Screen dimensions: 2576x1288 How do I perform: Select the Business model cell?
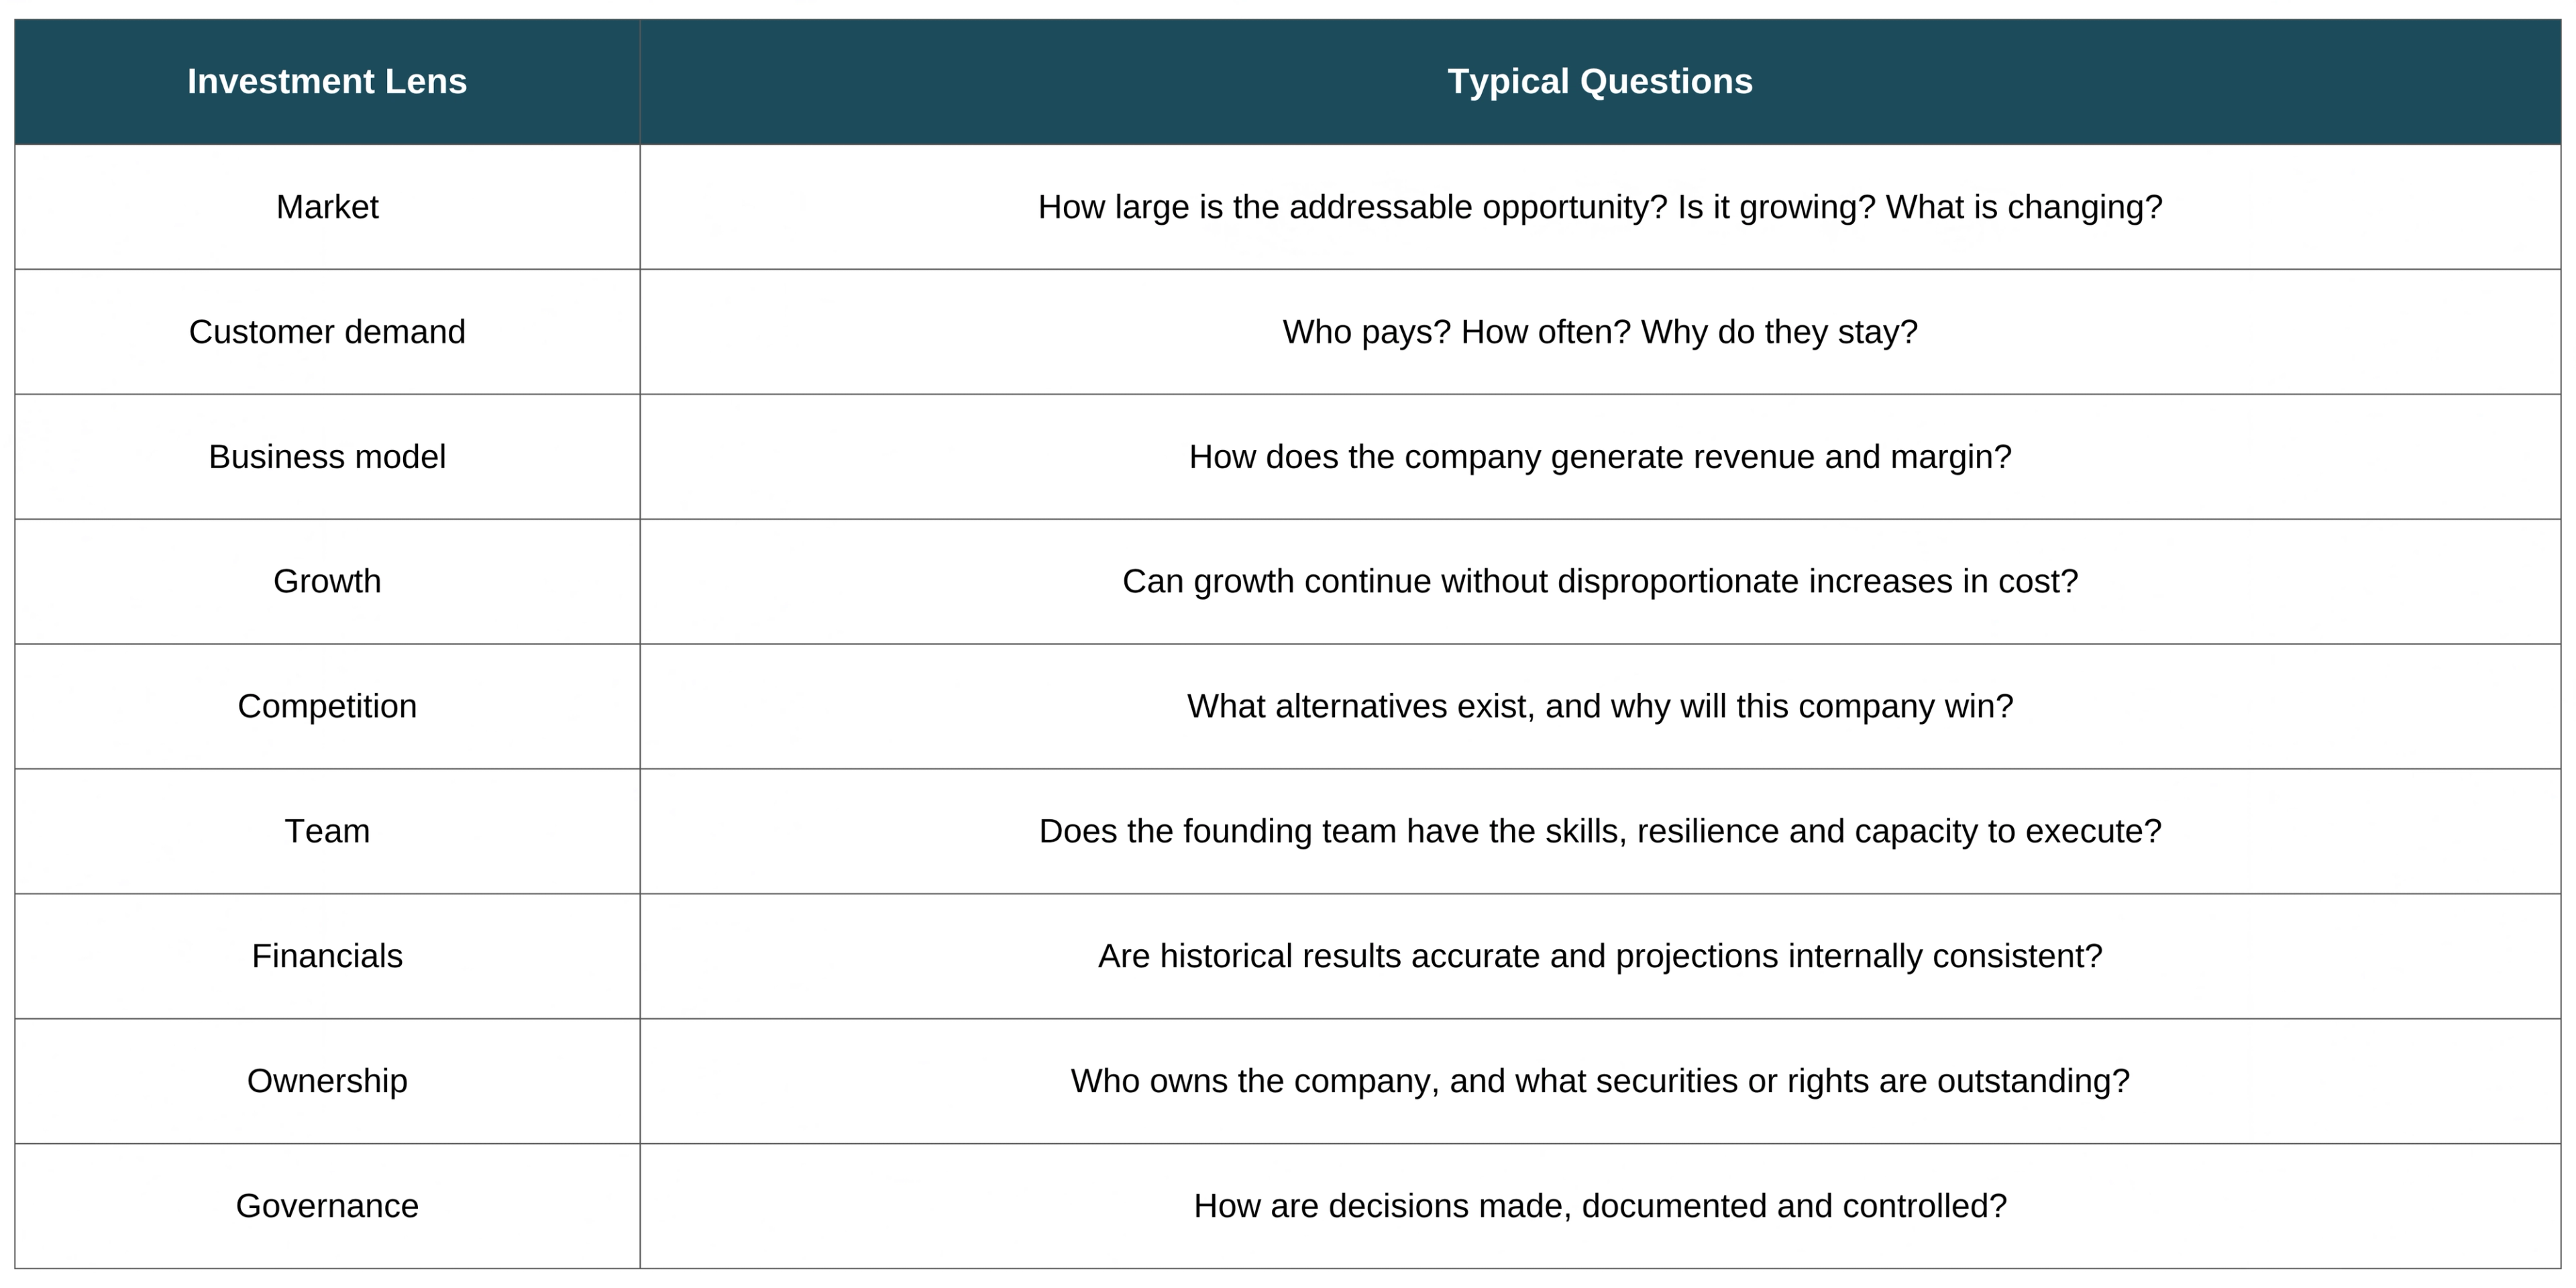[327, 457]
